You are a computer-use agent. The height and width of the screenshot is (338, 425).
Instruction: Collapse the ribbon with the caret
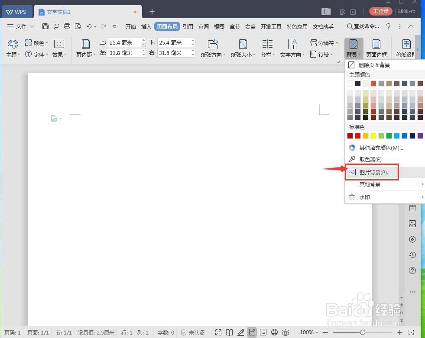click(411, 26)
